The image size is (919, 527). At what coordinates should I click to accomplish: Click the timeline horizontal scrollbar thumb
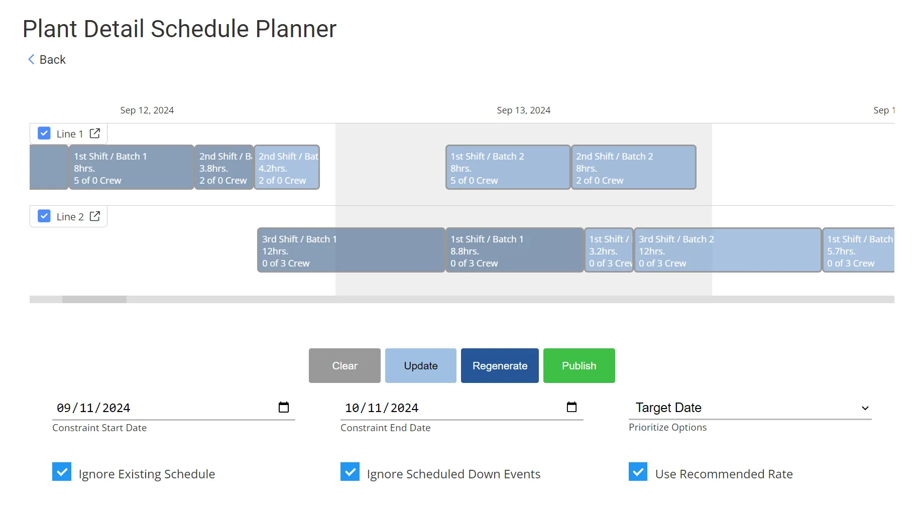94,300
